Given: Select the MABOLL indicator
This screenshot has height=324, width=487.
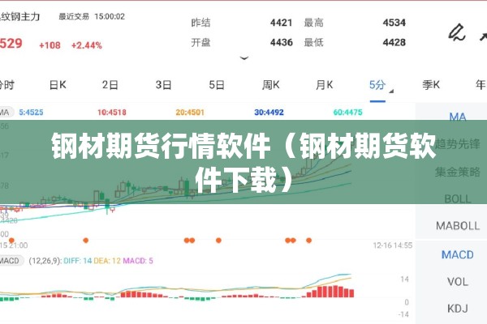Looking at the screenshot, I should [x=458, y=226].
